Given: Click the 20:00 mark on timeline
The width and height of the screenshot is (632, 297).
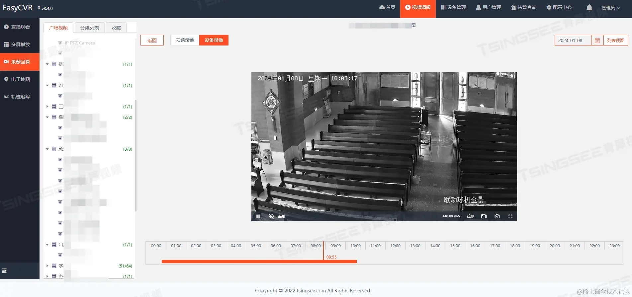Looking at the screenshot, I should [x=555, y=246].
